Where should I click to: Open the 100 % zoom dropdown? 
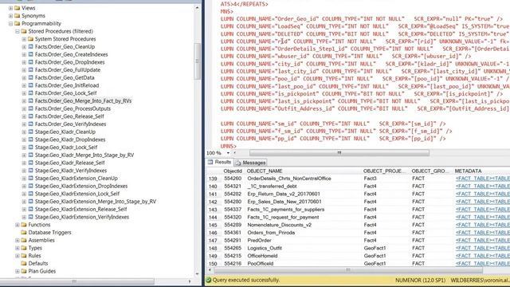click(x=228, y=153)
